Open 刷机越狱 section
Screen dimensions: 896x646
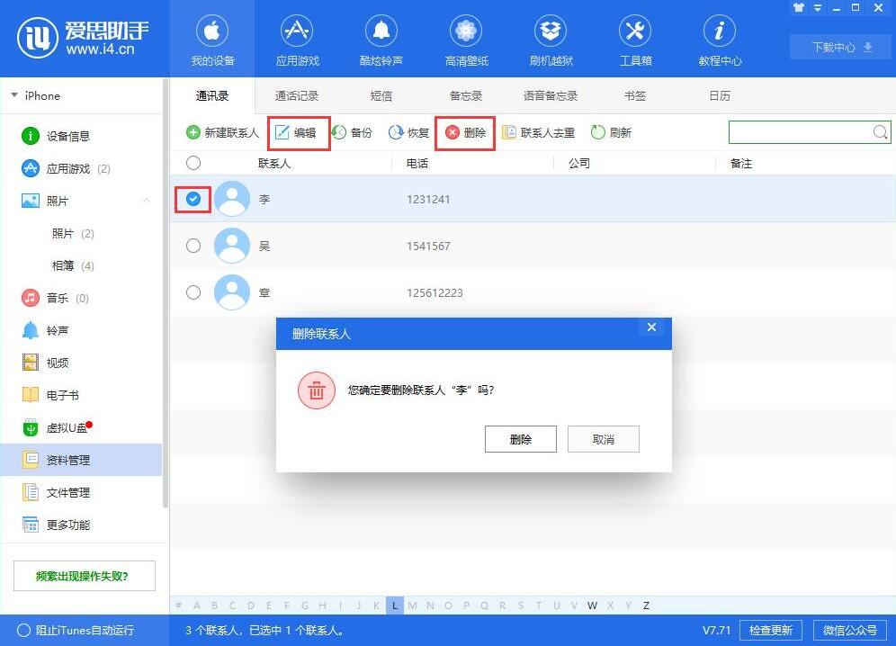551,40
